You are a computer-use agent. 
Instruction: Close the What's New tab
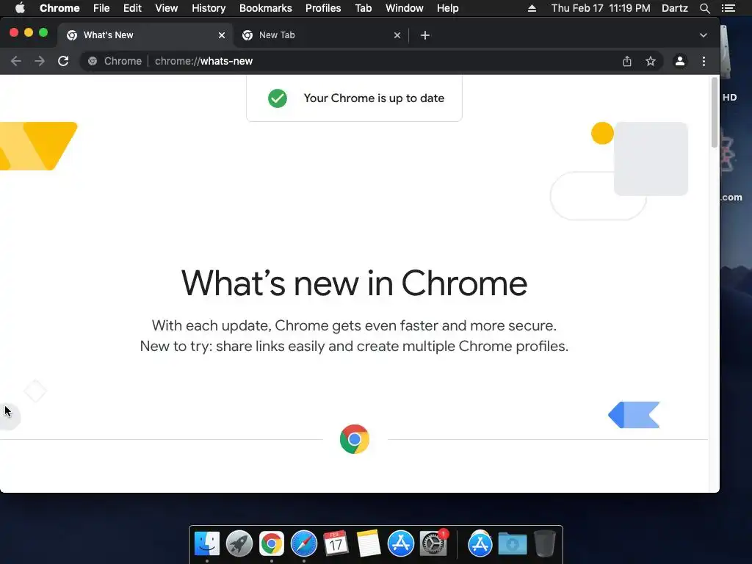tap(222, 35)
